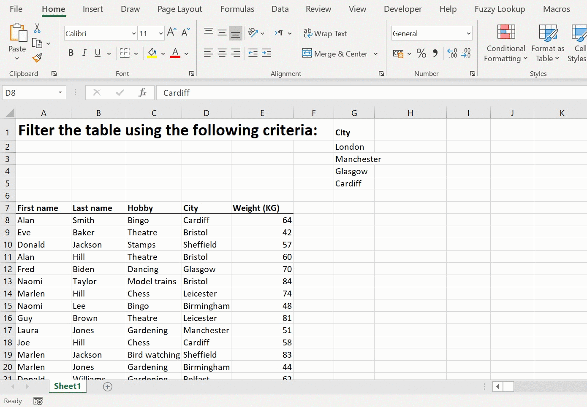The image size is (587, 407).
Task: Click the Increase Indent icon
Action: click(266, 53)
